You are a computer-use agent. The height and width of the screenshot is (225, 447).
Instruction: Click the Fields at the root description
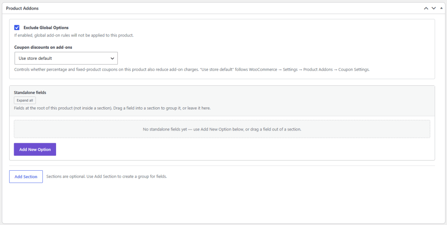pos(112,108)
